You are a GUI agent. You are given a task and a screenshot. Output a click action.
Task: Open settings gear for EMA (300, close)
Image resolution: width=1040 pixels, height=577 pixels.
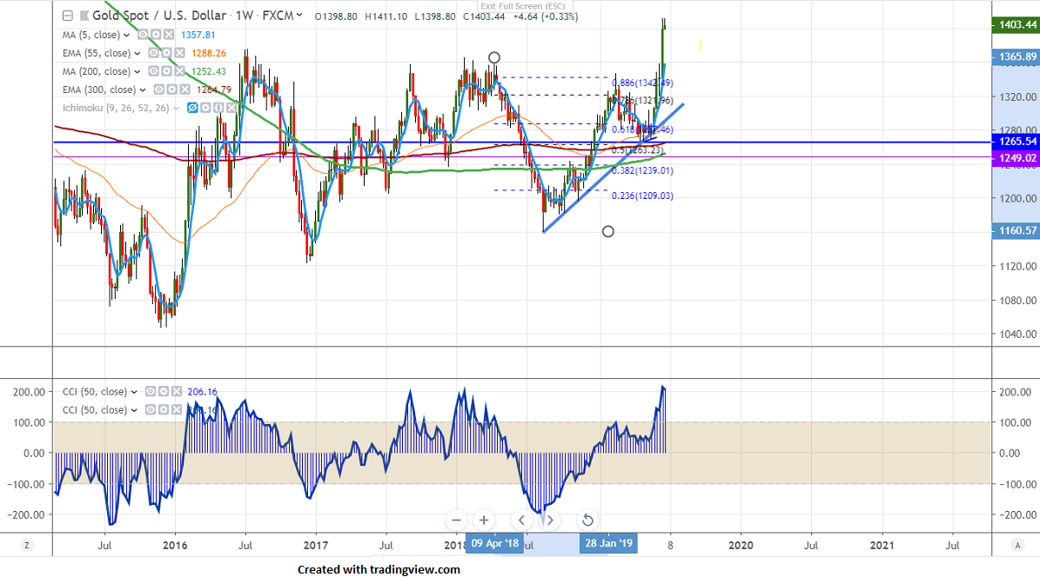171,90
